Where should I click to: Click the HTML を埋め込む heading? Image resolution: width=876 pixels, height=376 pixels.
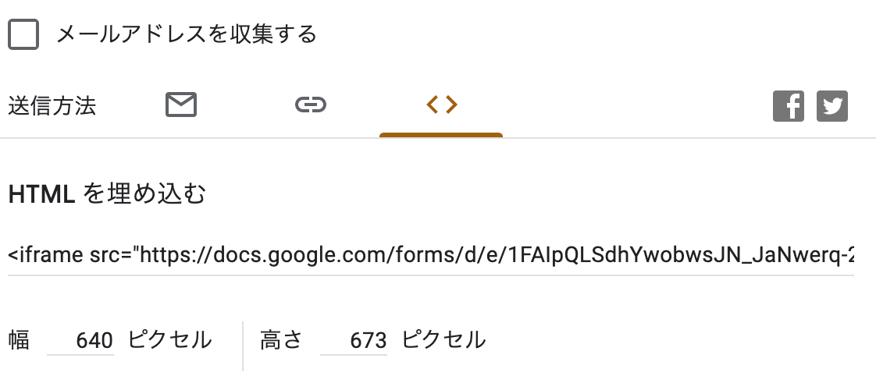(x=107, y=194)
